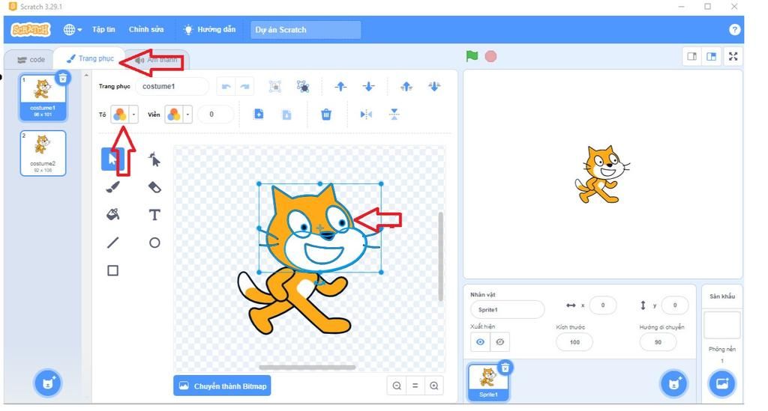Select the Text tool
768x411 pixels.
(x=154, y=215)
